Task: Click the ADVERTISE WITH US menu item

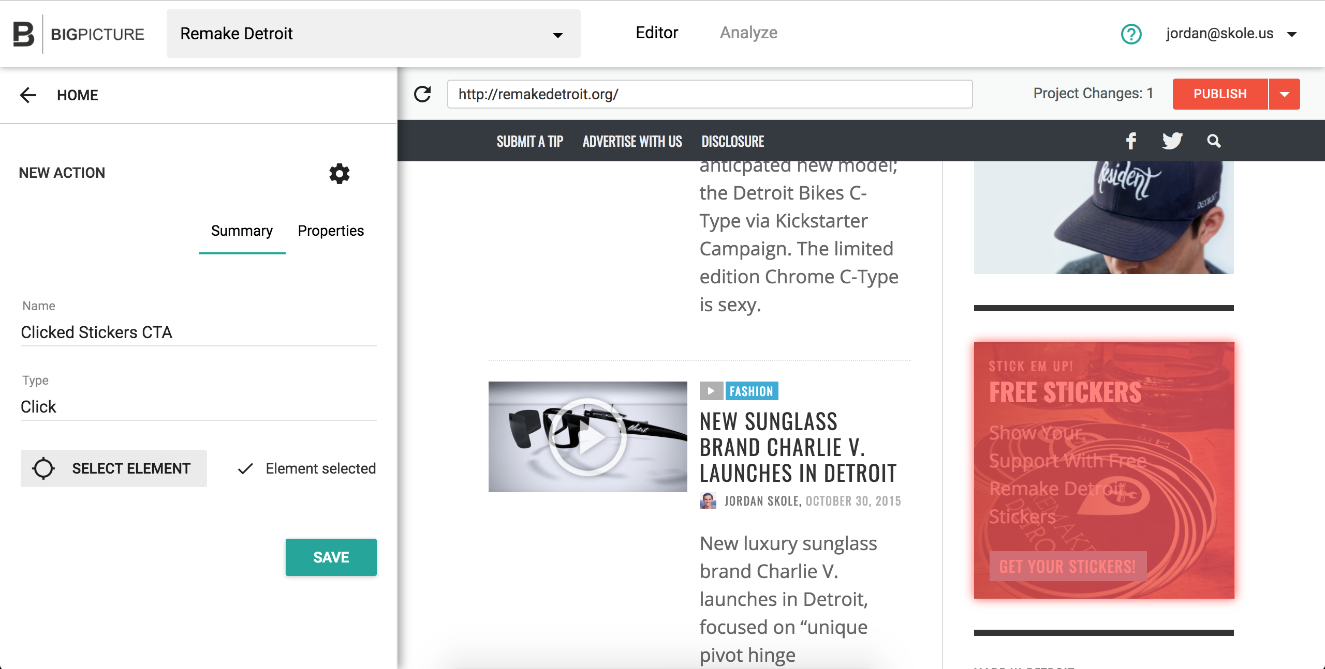Action: click(x=632, y=141)
